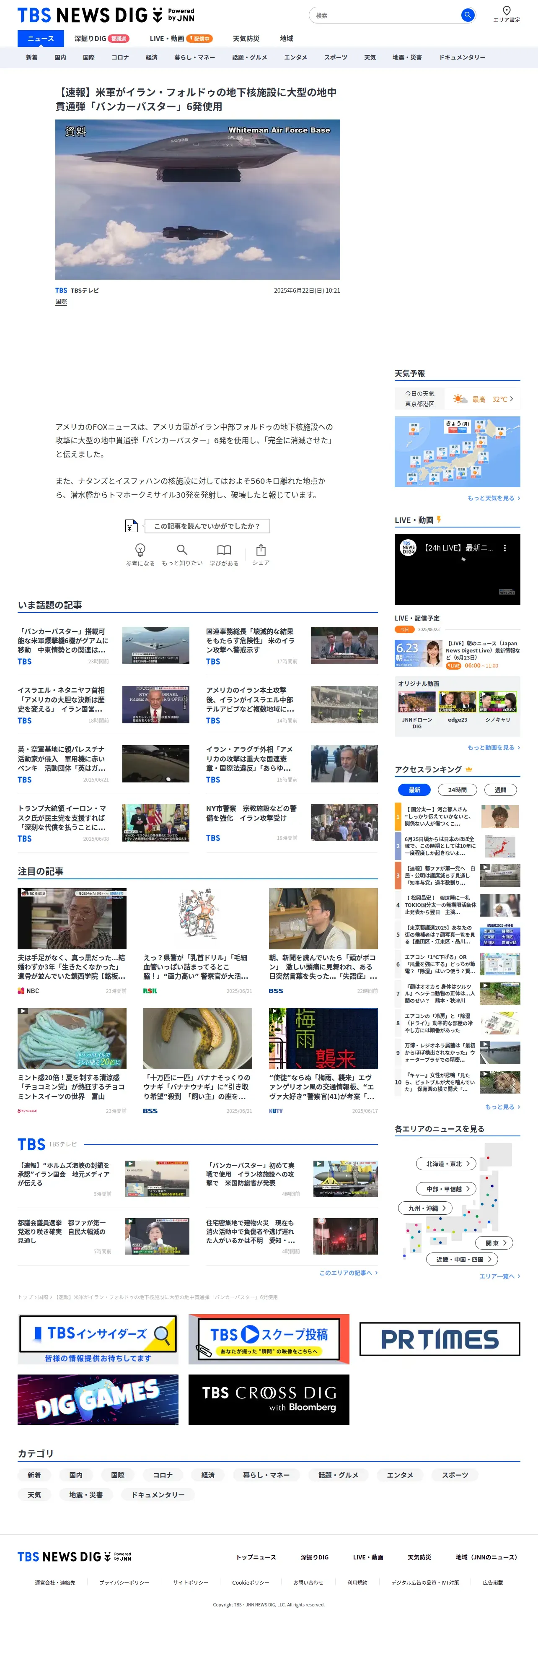This screenshot has width=538, height=1663.
Task: Open the 国連事務総長 article headline
Action: coord(250,640)
